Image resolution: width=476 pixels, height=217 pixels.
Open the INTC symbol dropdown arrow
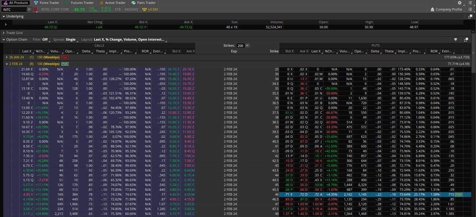point(29,9)
